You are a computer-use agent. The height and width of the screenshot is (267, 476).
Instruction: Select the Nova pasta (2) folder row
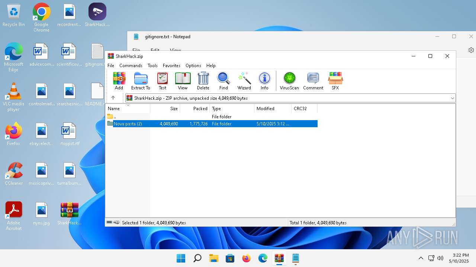(x=212, y=124)
